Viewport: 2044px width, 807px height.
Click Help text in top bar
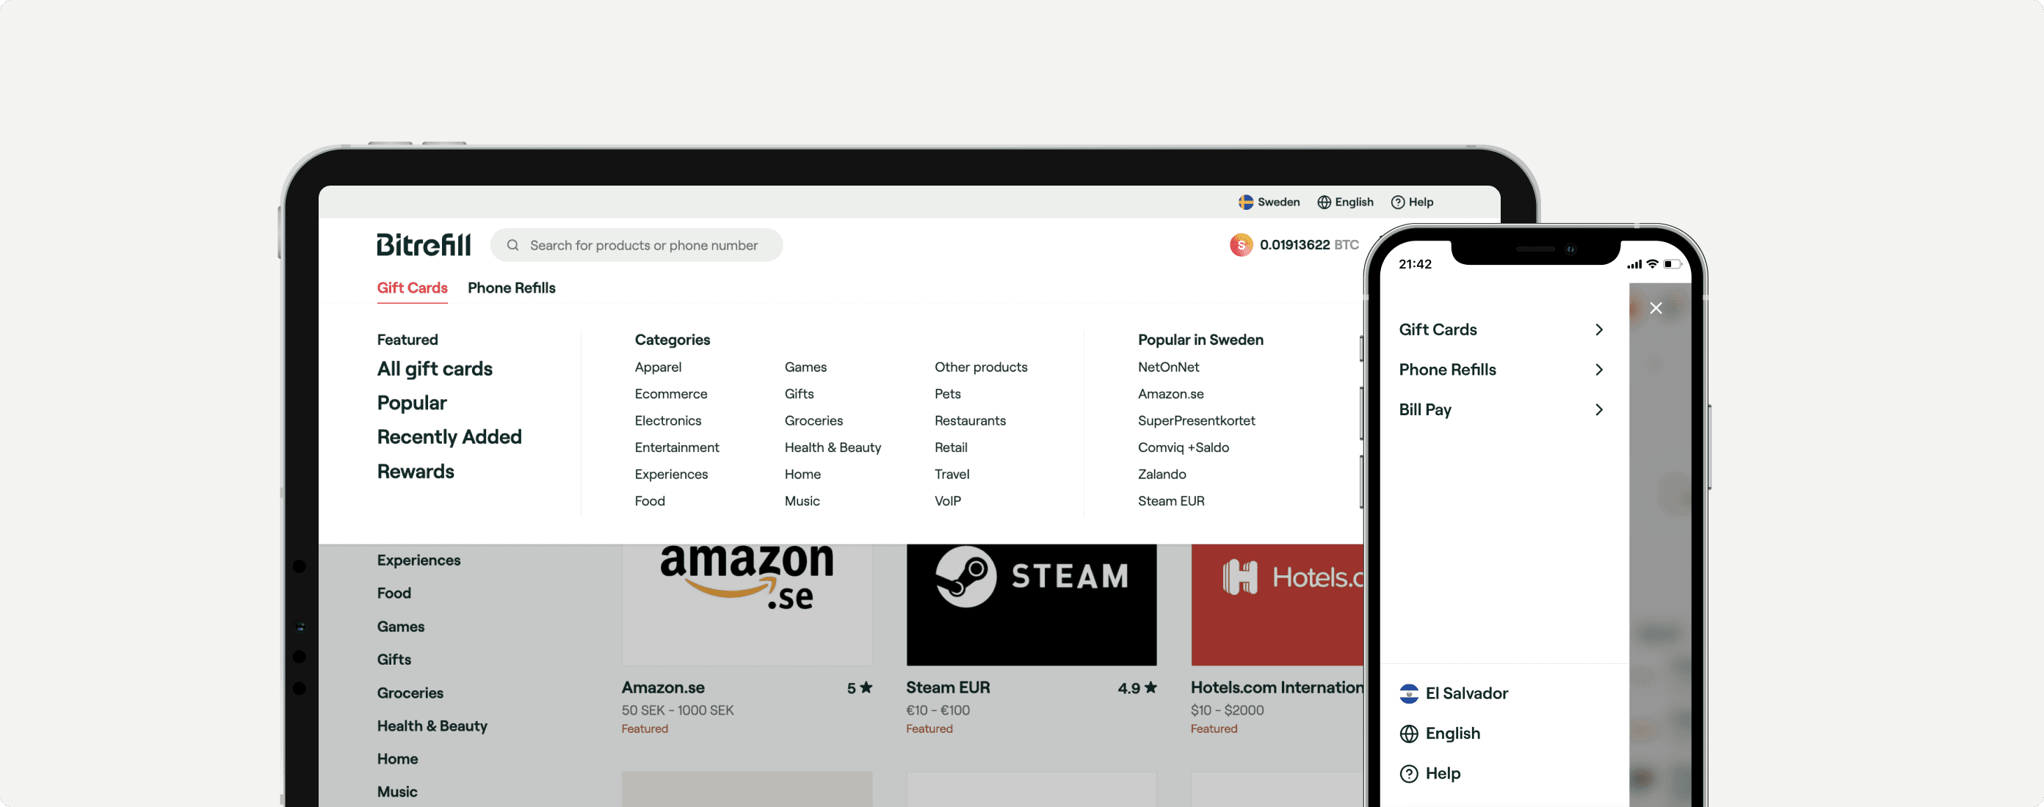(x=1421, y=202)
